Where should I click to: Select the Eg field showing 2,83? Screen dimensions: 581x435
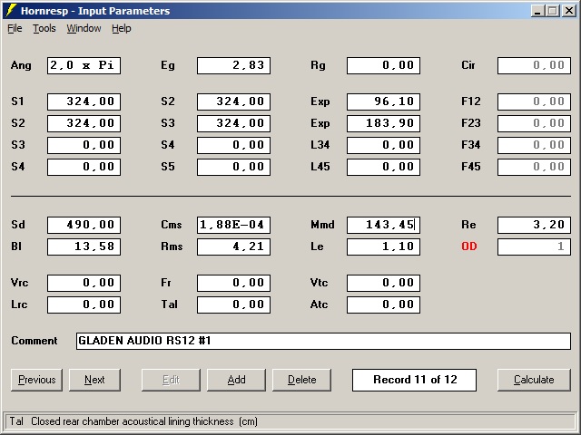234,65
